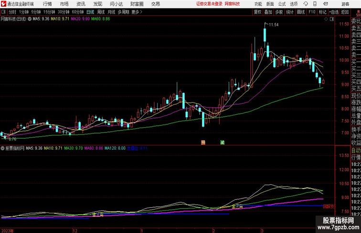Open the F10 company info button

312,12
